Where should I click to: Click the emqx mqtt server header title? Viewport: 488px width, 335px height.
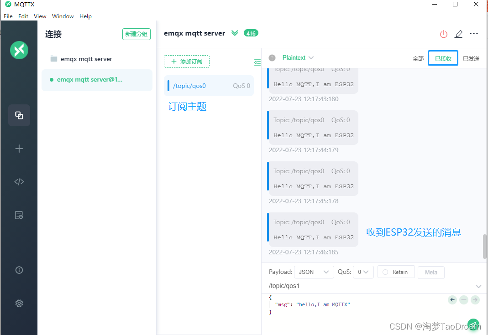[194, 33]
